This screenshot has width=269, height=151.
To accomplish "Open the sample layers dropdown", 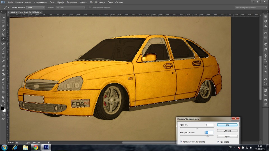I will (70, 8).
